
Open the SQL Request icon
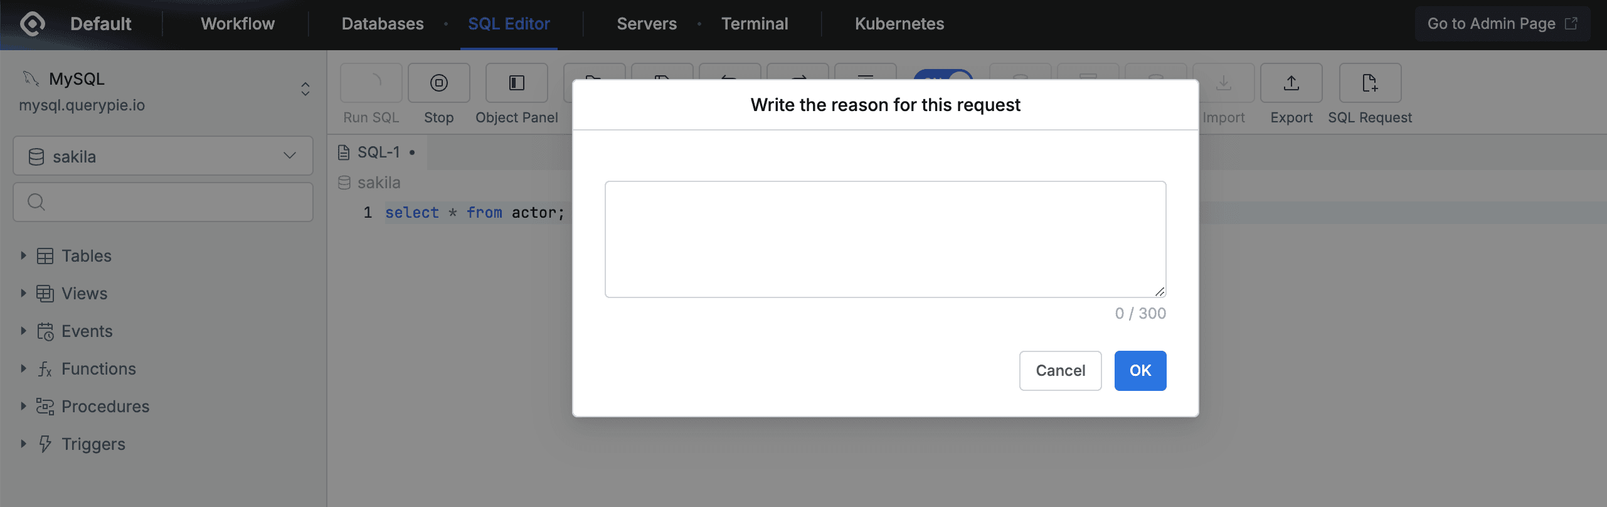pyautogui.click(x=1369, y=83)
